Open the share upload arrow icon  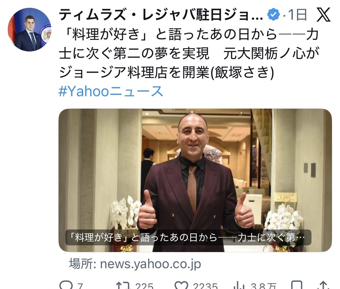324,285
